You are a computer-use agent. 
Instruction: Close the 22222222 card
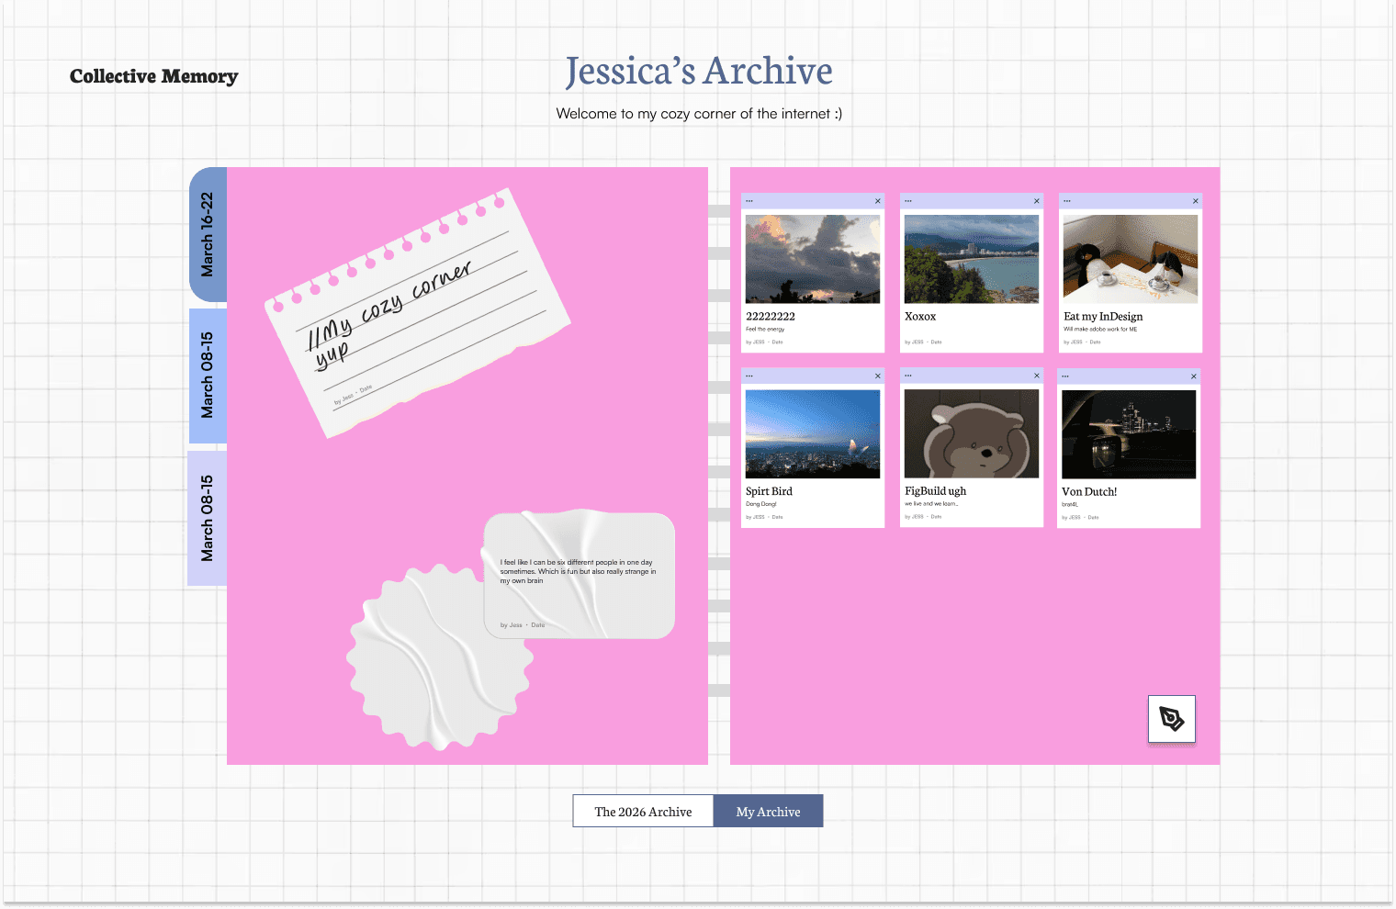(x=877, y=201)
